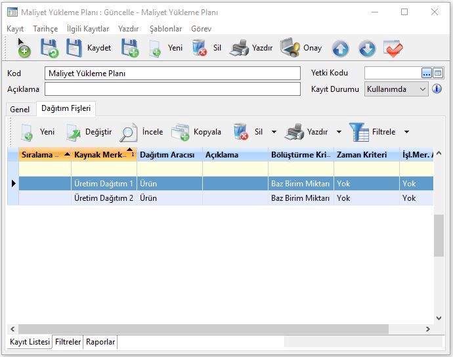Click the Onay approval icon
This screenshot has width=453, height=357.
pyautogui.click(x=290, y=48)
